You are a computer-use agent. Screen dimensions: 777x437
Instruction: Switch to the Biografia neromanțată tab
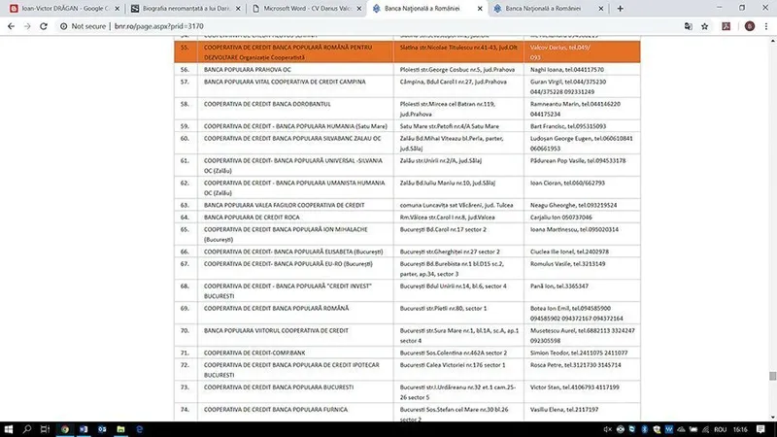[x=185, y=9]
